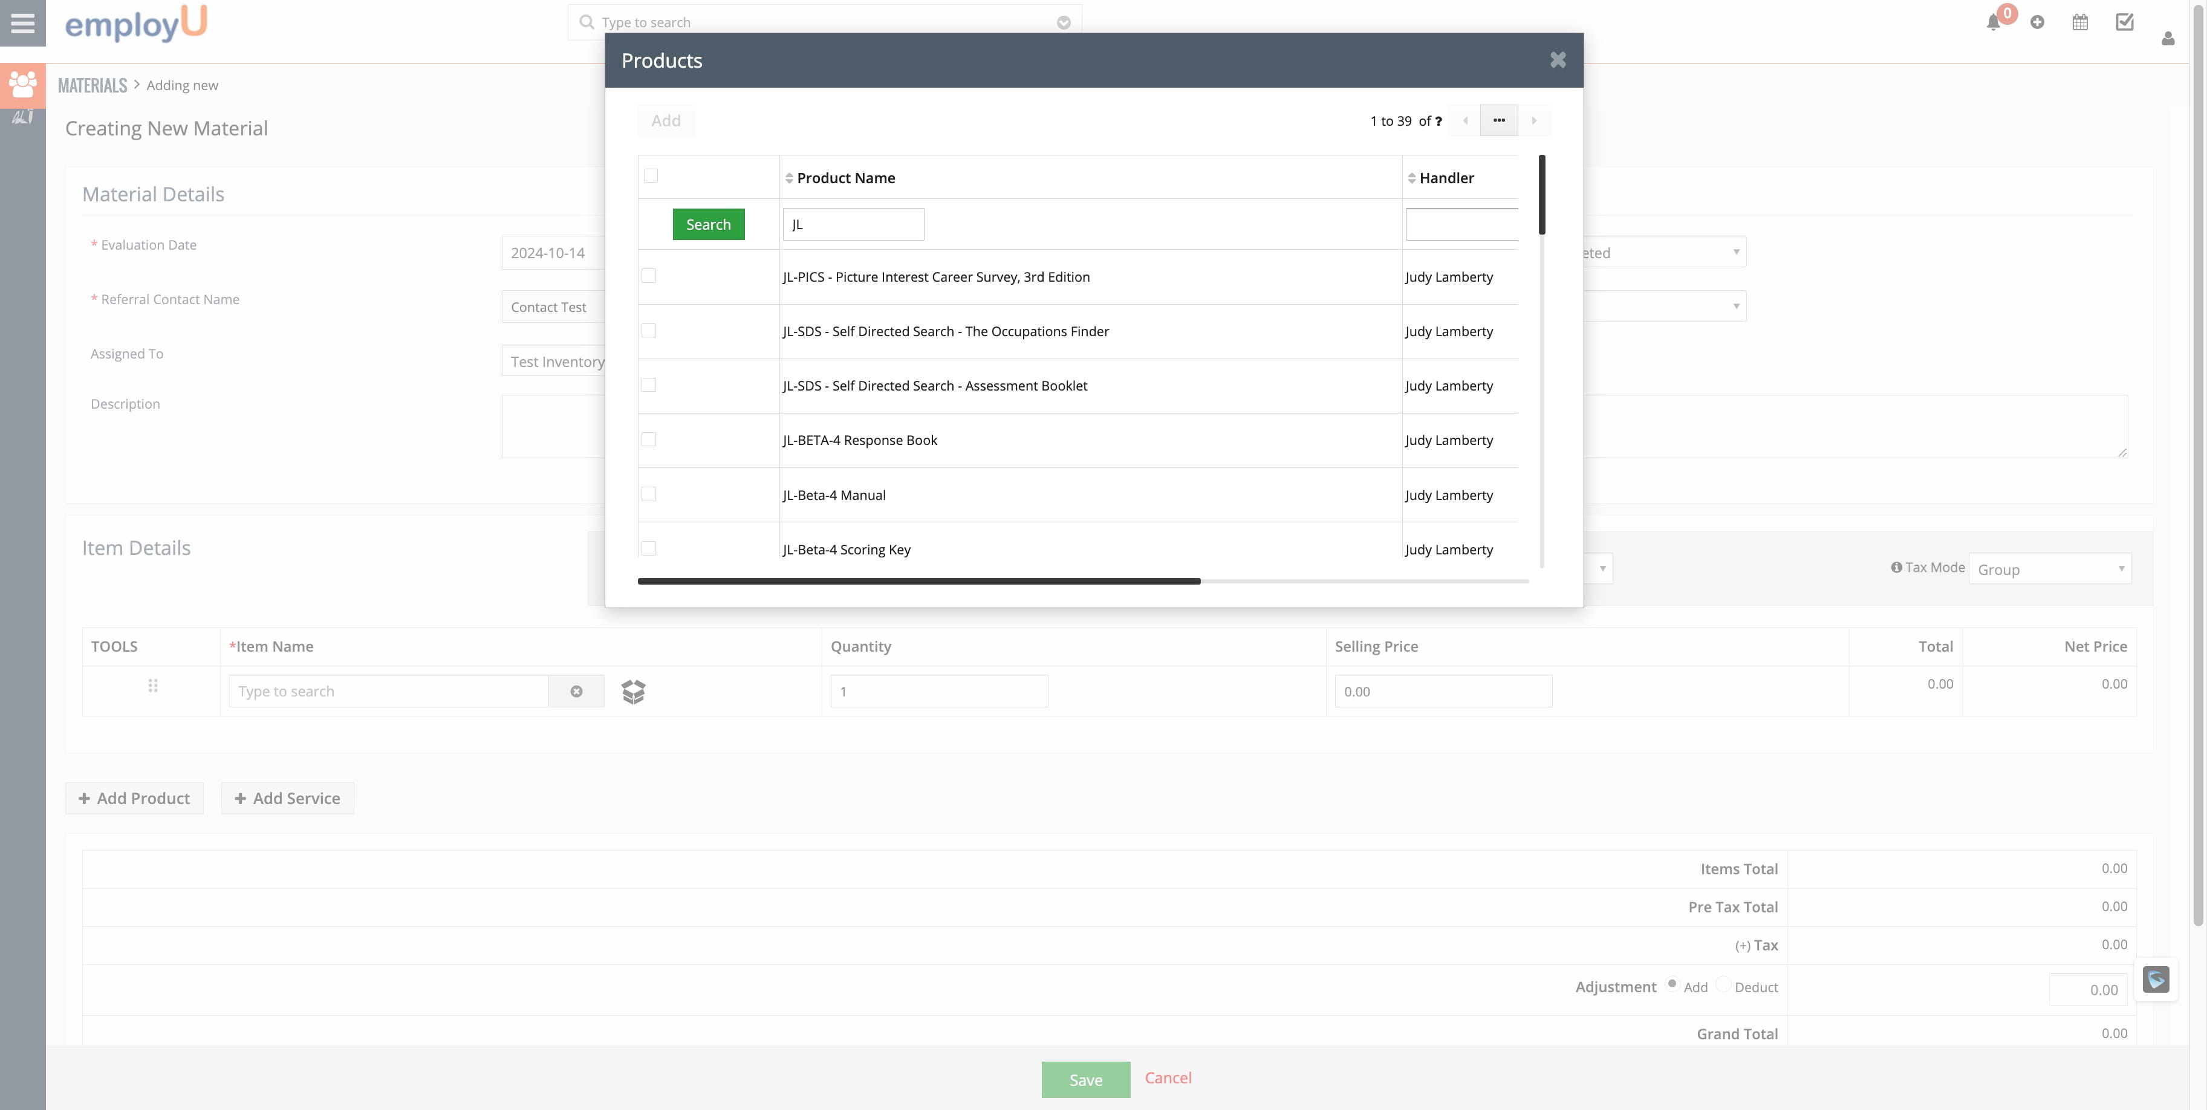The height and width of the screenshot is (1110, 2207).
Task: Click the tasks checklist icon top right
Action: tap(2125, 22)
